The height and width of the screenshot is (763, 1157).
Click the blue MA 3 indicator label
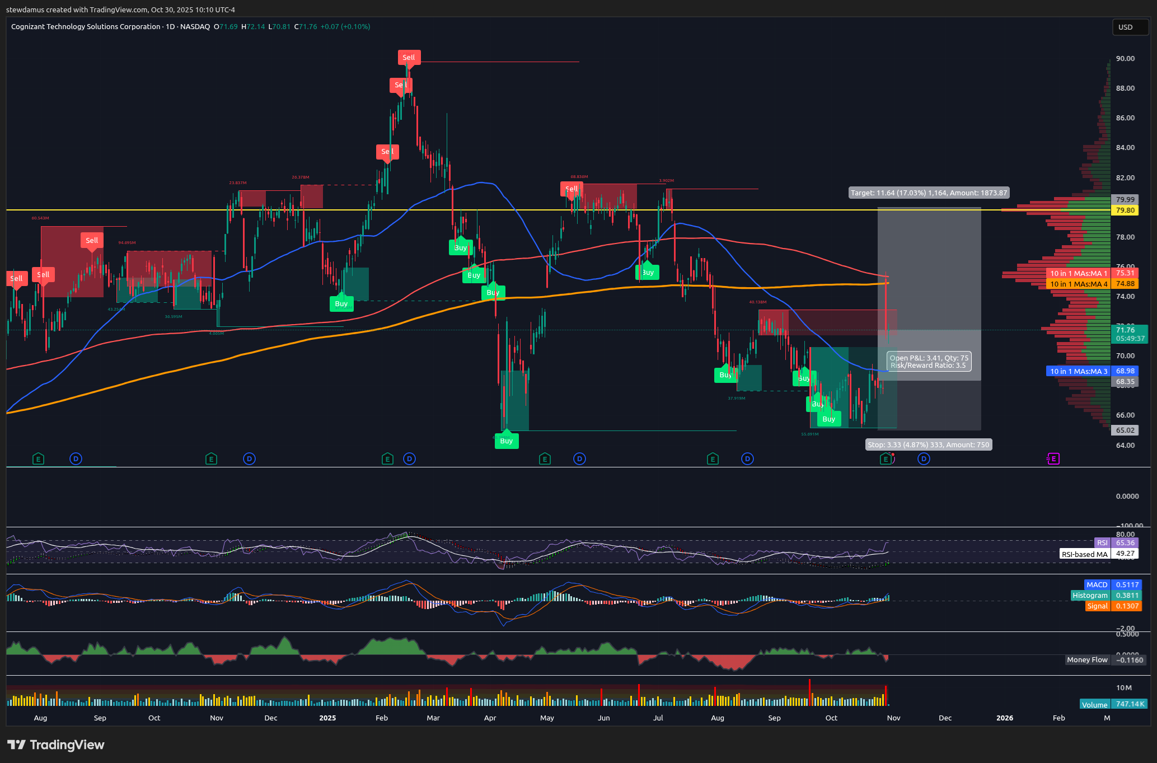pyautogui.click(x=1078, y=371)
